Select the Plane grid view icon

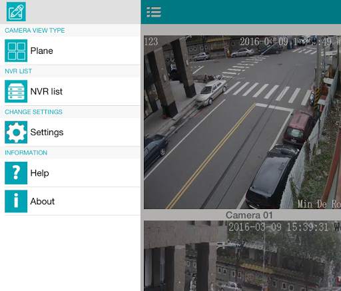pyautogui.click(x=16, y=51)
